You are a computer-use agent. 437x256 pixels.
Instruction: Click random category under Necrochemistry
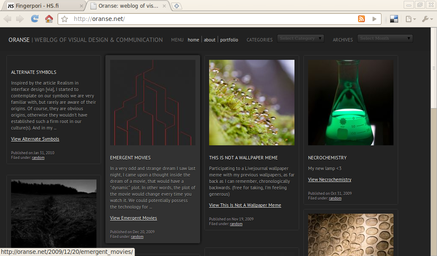[335, 198]
